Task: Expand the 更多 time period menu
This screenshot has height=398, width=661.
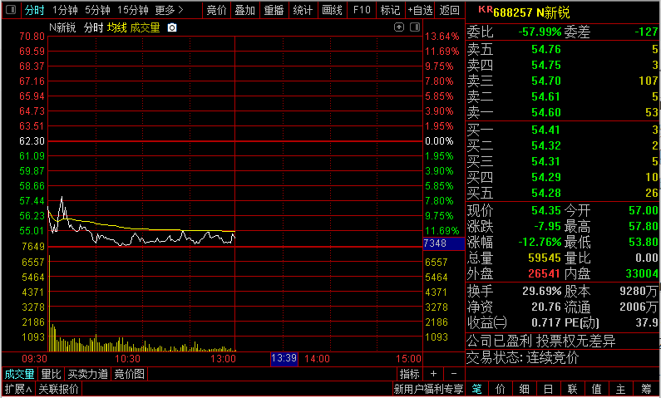Action: [x=170, y=10]
